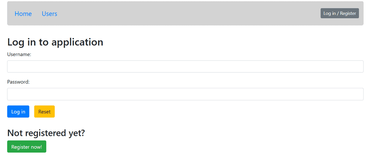The image size is (371, 161).
Task: Go to the Users page
Action: [x=49, y=14]
